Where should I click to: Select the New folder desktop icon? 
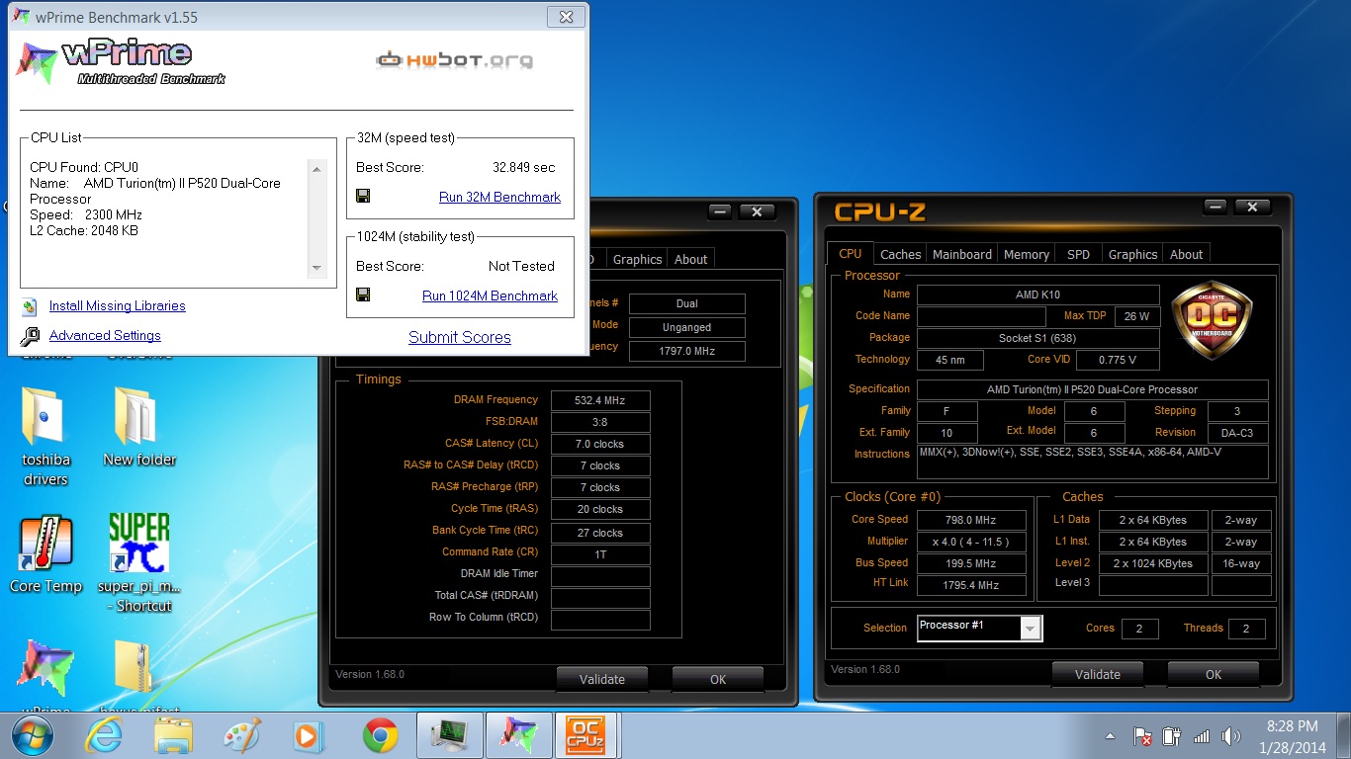coord(139,427)
